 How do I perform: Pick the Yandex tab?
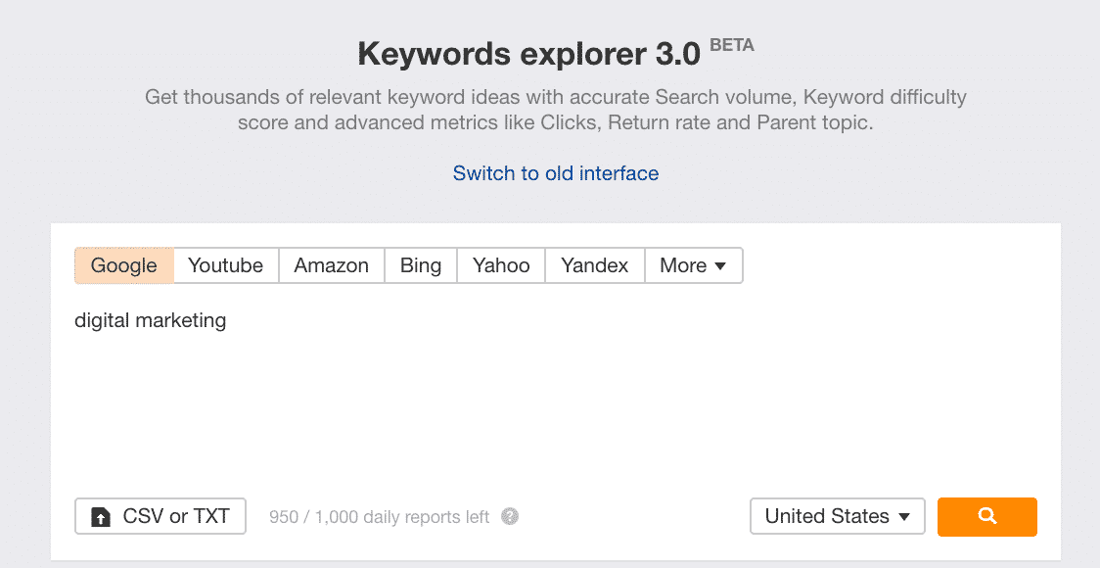click(x=595, y=265)
